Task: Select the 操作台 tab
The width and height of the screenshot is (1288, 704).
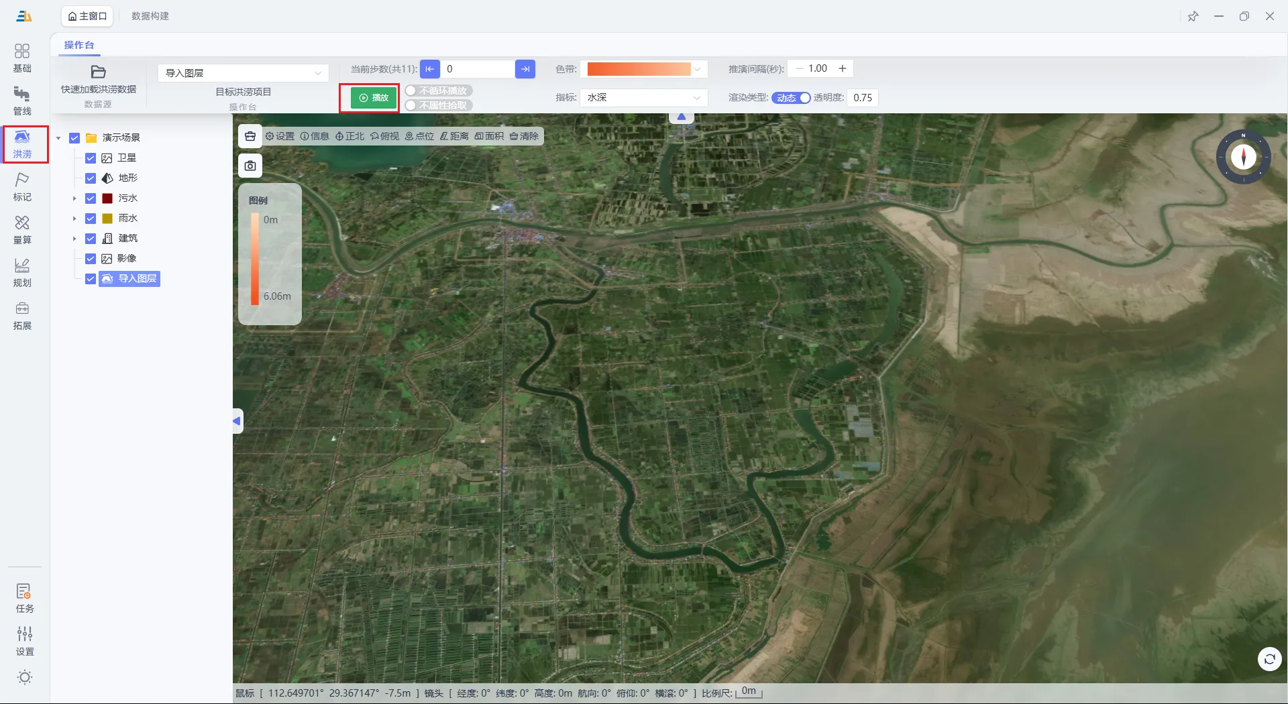Action: click(79, 46)
